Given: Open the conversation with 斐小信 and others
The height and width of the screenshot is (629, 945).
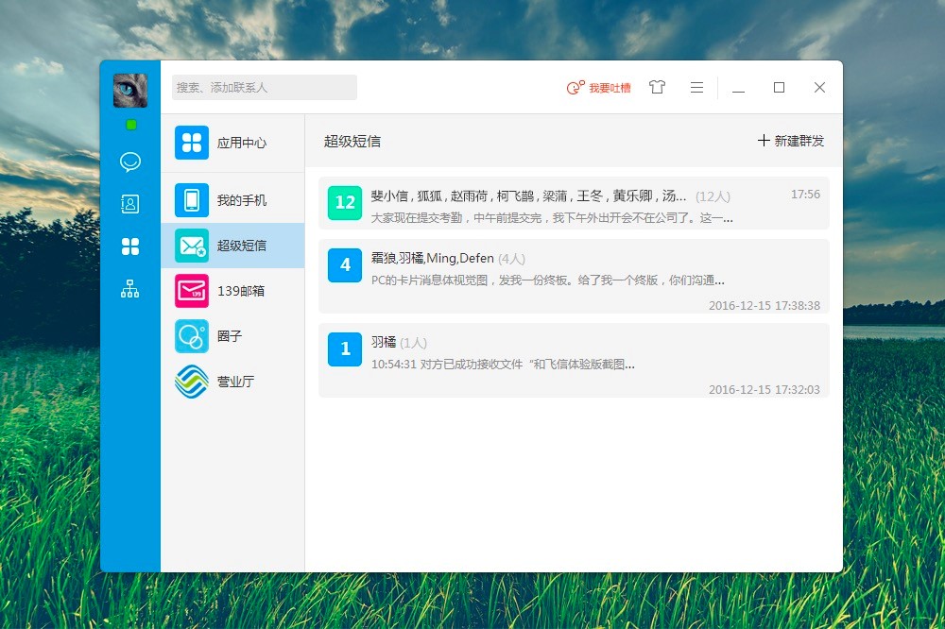Looking at the screenshot, I should click(x=567, y=203).
